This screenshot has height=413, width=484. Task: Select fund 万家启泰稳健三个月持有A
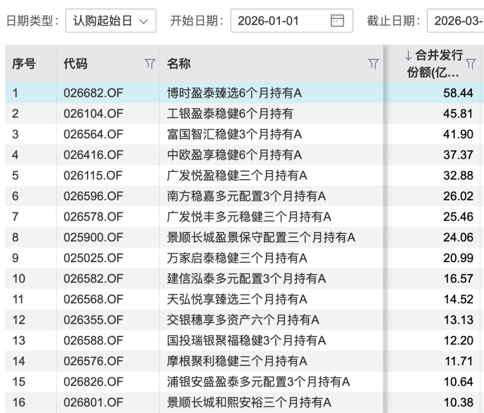pos(237,258)
